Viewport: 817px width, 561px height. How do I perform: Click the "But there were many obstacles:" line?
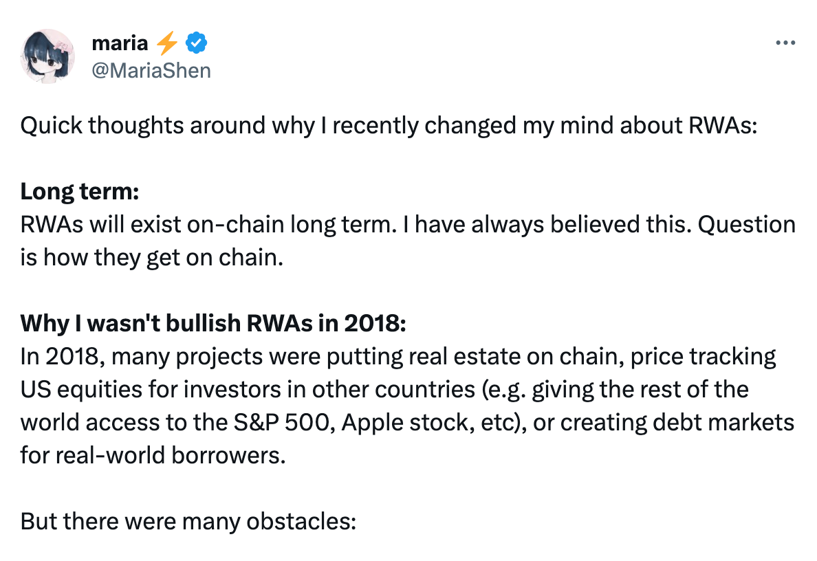tap(188, 522)
